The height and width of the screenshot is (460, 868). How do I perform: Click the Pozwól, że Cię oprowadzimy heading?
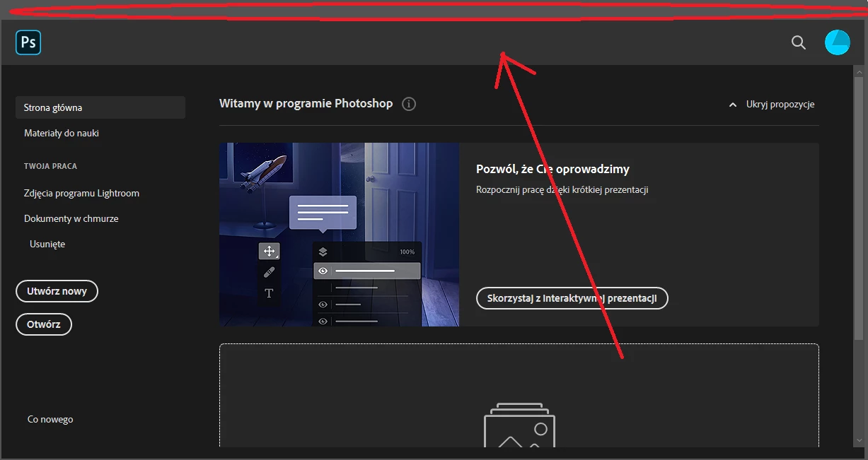553,169
